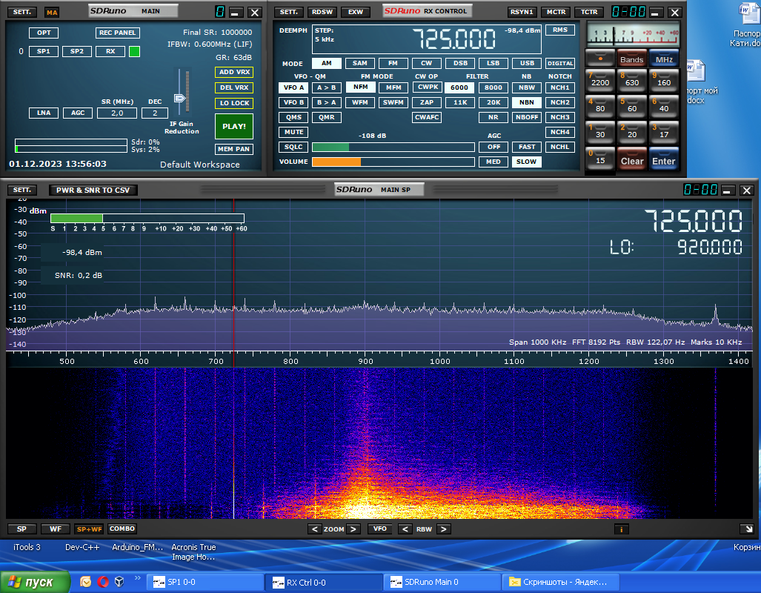
Task: Adjust the orange VOLUME bar
Action: click(393, 162)
